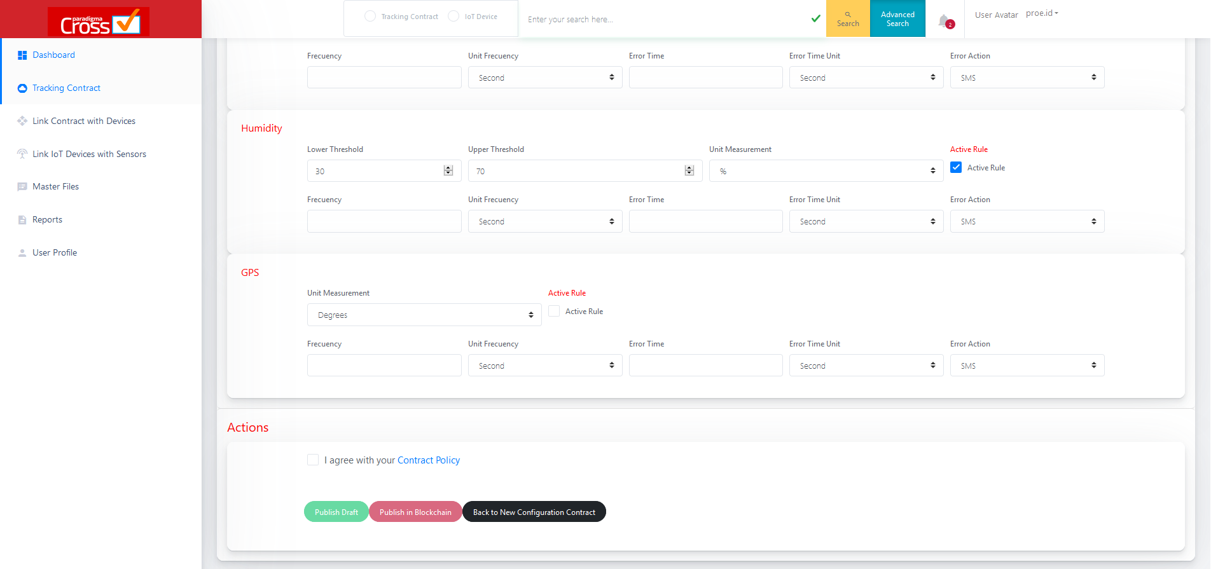Open GPS Error Time Unit dropdown

pyautogui.click(x=866, y=366)
